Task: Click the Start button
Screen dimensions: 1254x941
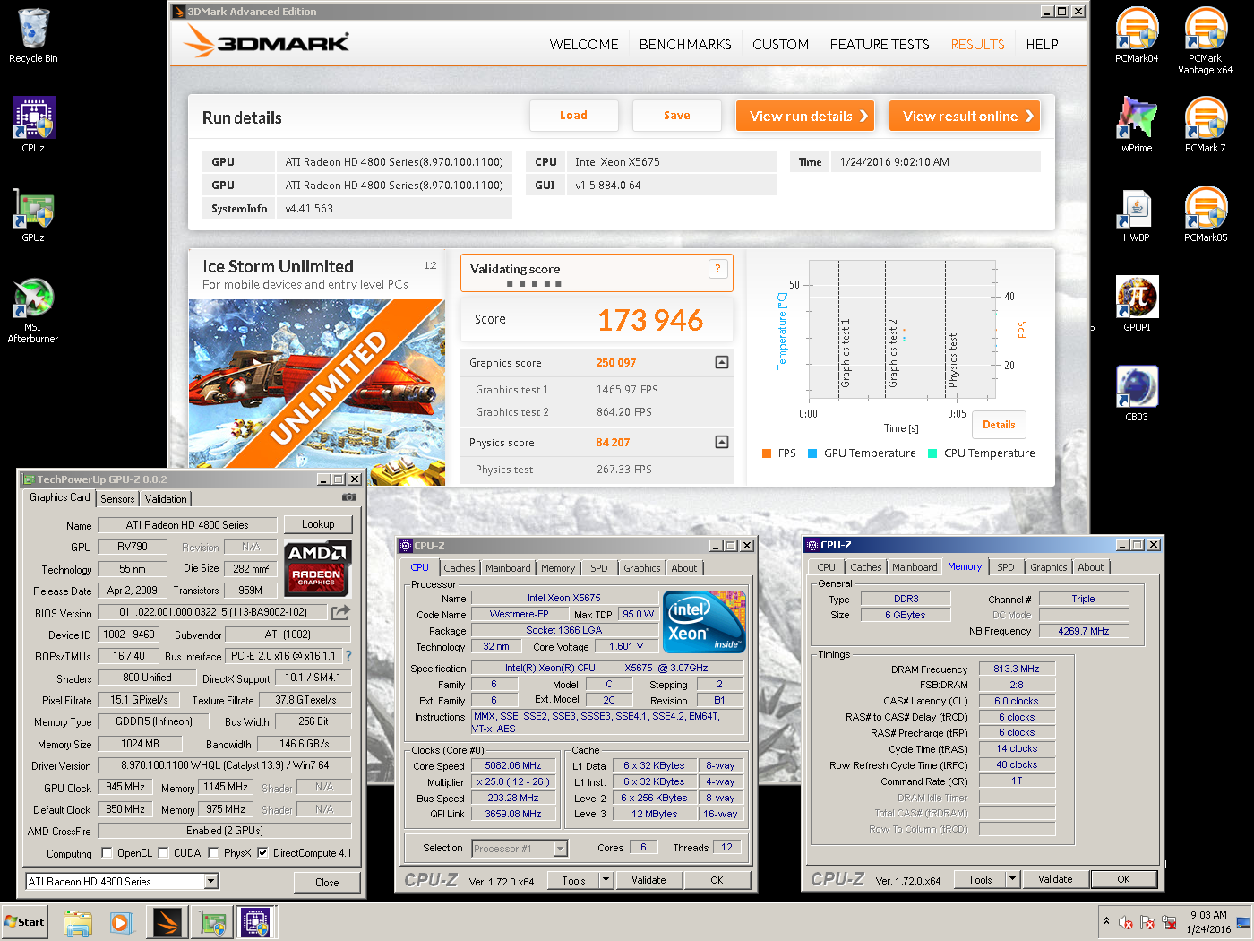Action: pyautogui.click(x=24, y=922)
